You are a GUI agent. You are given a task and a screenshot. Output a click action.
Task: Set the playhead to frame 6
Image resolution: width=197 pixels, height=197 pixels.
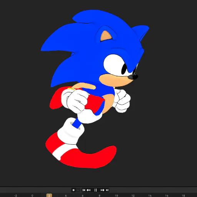click(x=83, y=195)
